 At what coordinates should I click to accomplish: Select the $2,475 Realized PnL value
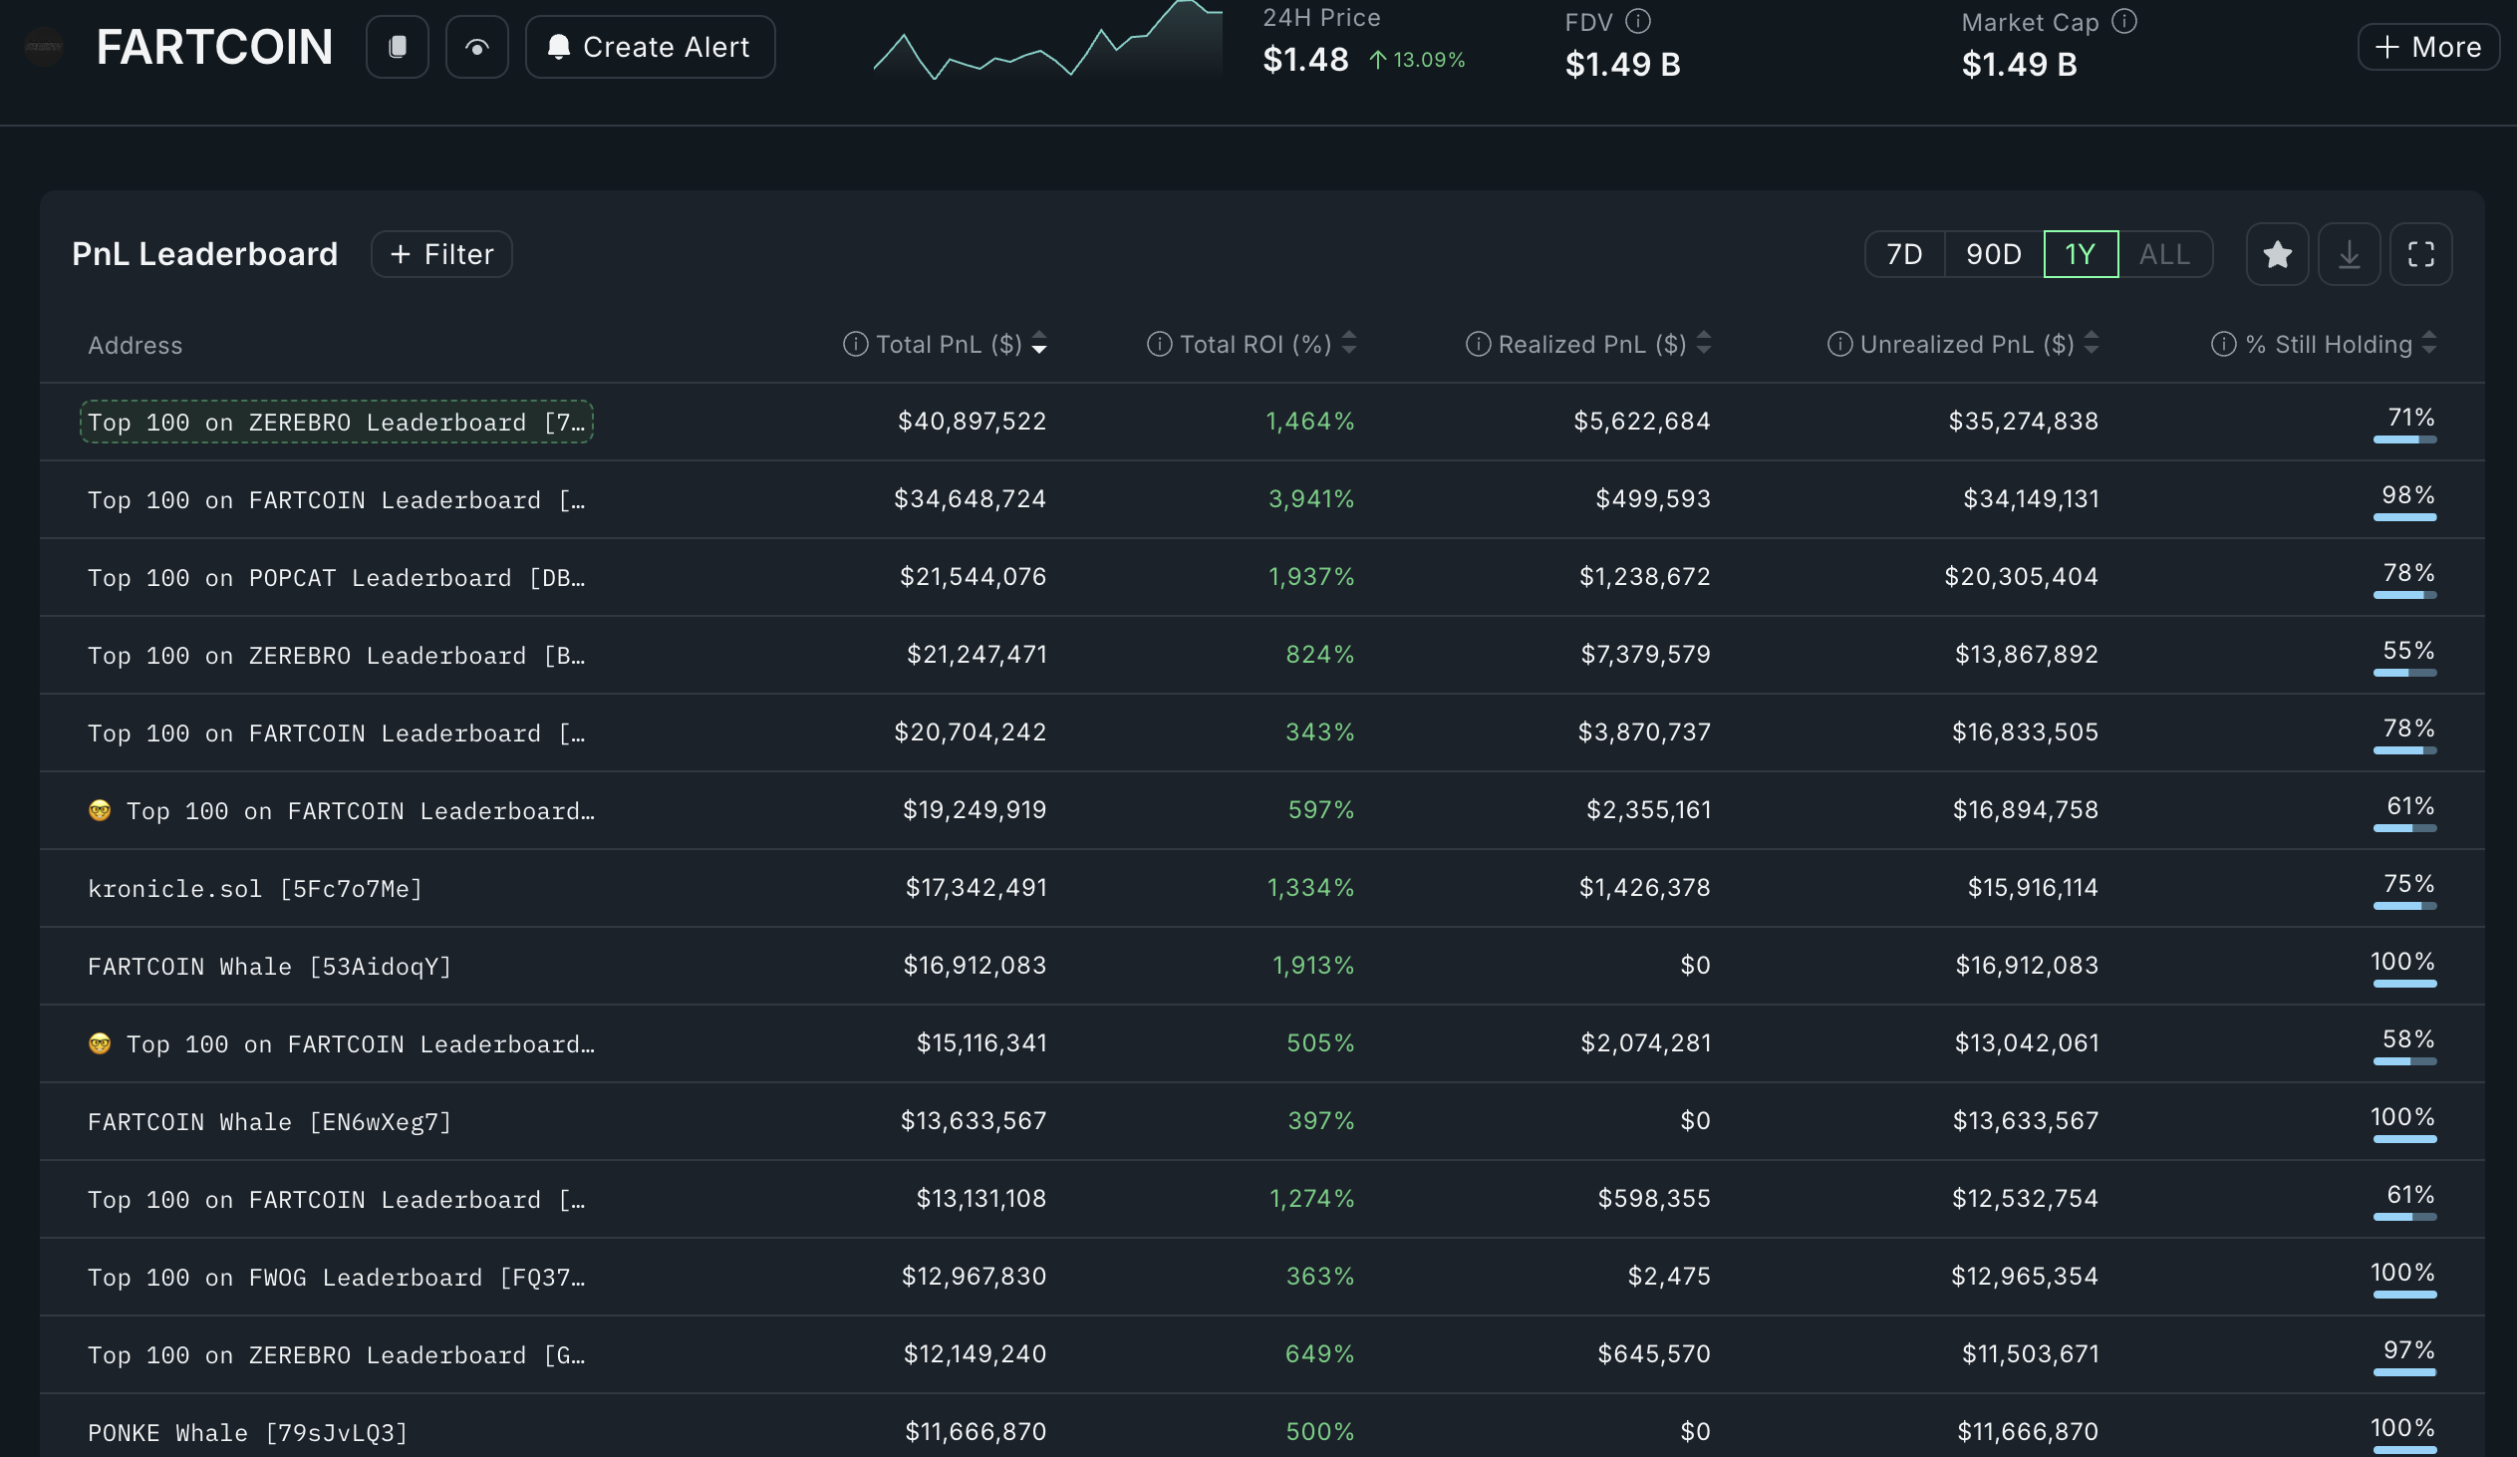coord(1669,1278)
